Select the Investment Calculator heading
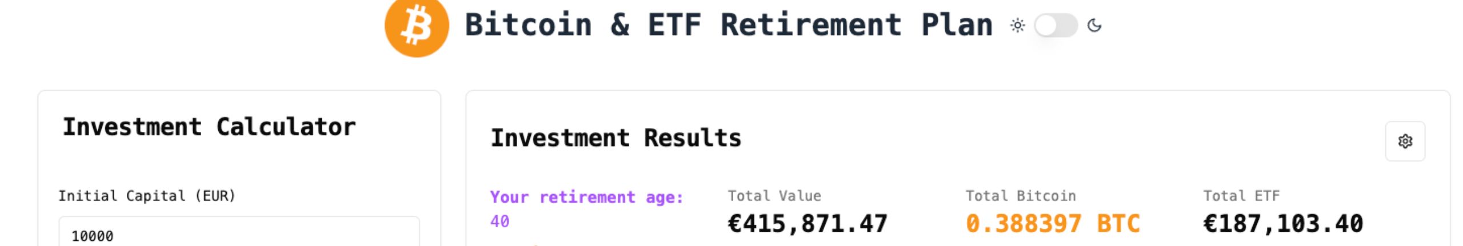The width and height of the screenshot is (1463, 246). coord(209,127)
